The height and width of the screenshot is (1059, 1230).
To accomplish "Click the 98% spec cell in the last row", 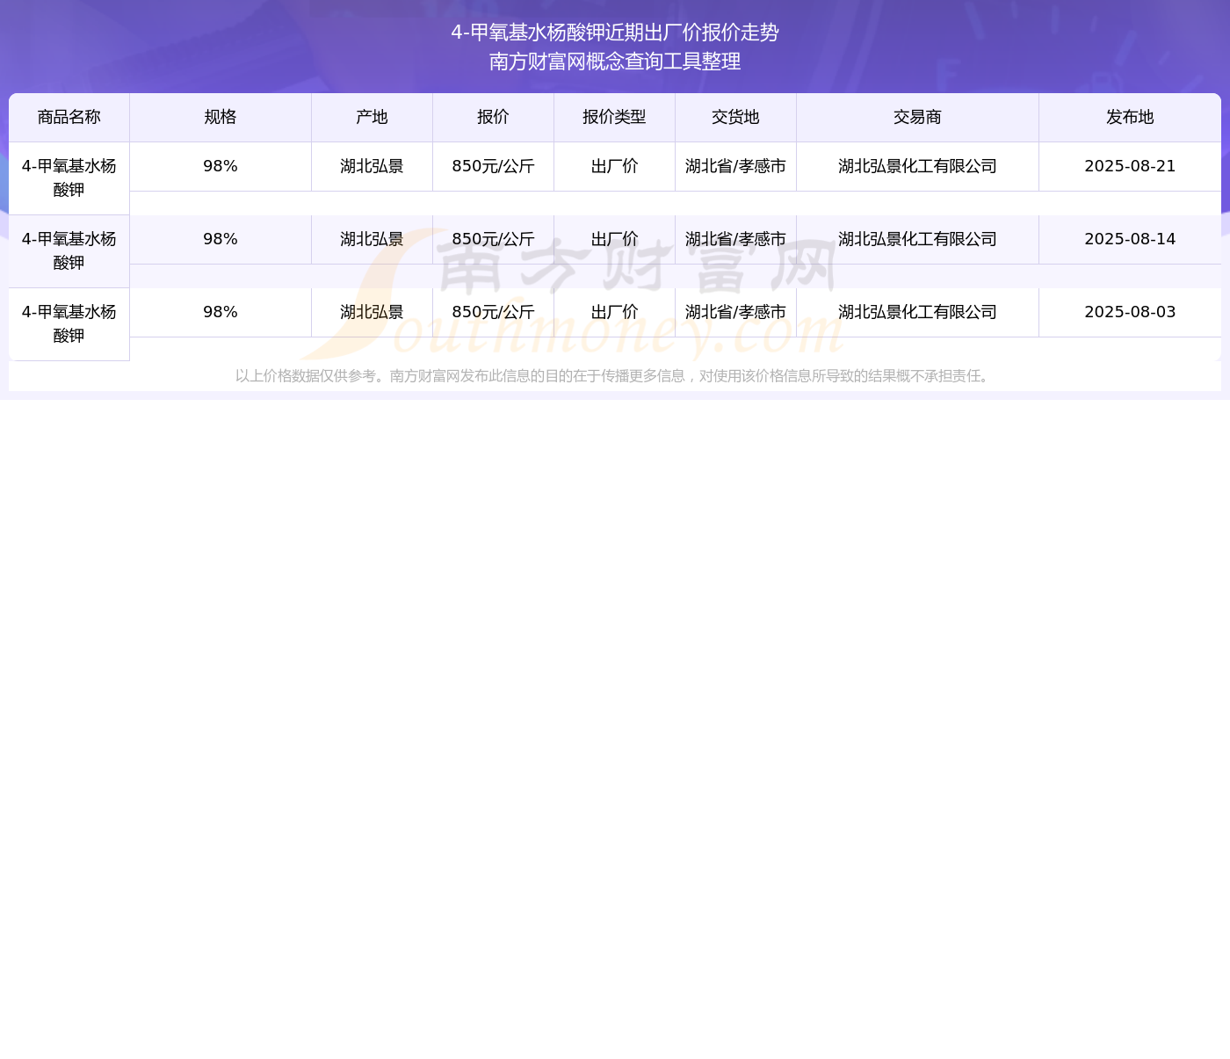I will tap(220, 312).
